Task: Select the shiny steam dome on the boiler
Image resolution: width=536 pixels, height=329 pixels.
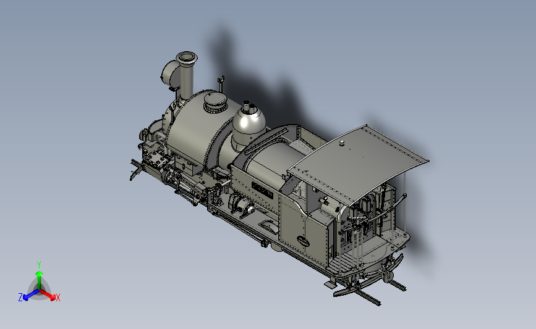Action: click(249, 123)
